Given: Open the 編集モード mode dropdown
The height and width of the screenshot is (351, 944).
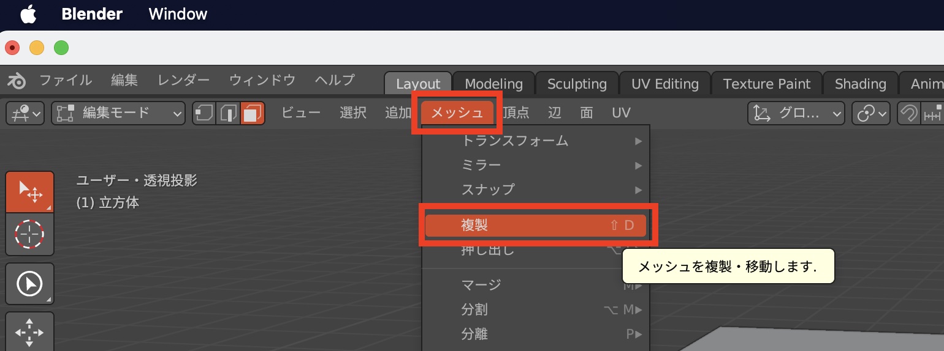Looking at the screenshot, I should [x=118, y=113].
